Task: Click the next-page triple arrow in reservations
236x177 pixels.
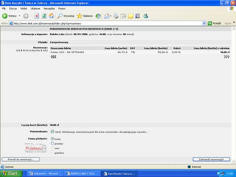Action: click(x=227, y=57)
